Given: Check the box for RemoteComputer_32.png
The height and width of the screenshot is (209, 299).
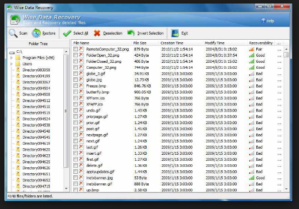Looking at the screenshot, I should [75, 49].
